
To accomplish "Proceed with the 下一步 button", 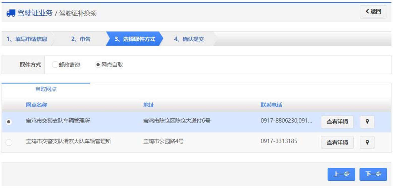I will [373, 174].
